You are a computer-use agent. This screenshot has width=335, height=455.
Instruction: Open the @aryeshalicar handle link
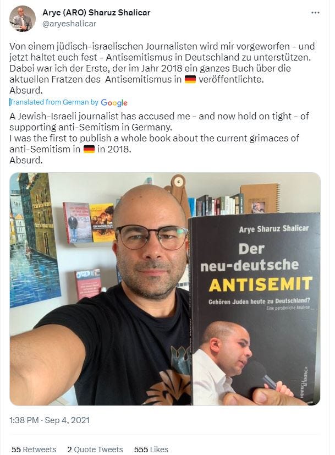point(69,24)
